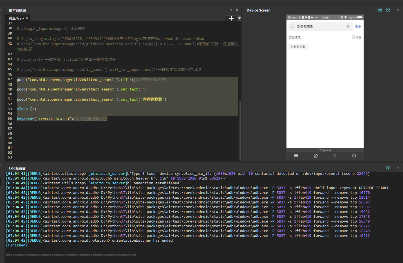
Task: Click the Yosemite device label
Action: 325,150
